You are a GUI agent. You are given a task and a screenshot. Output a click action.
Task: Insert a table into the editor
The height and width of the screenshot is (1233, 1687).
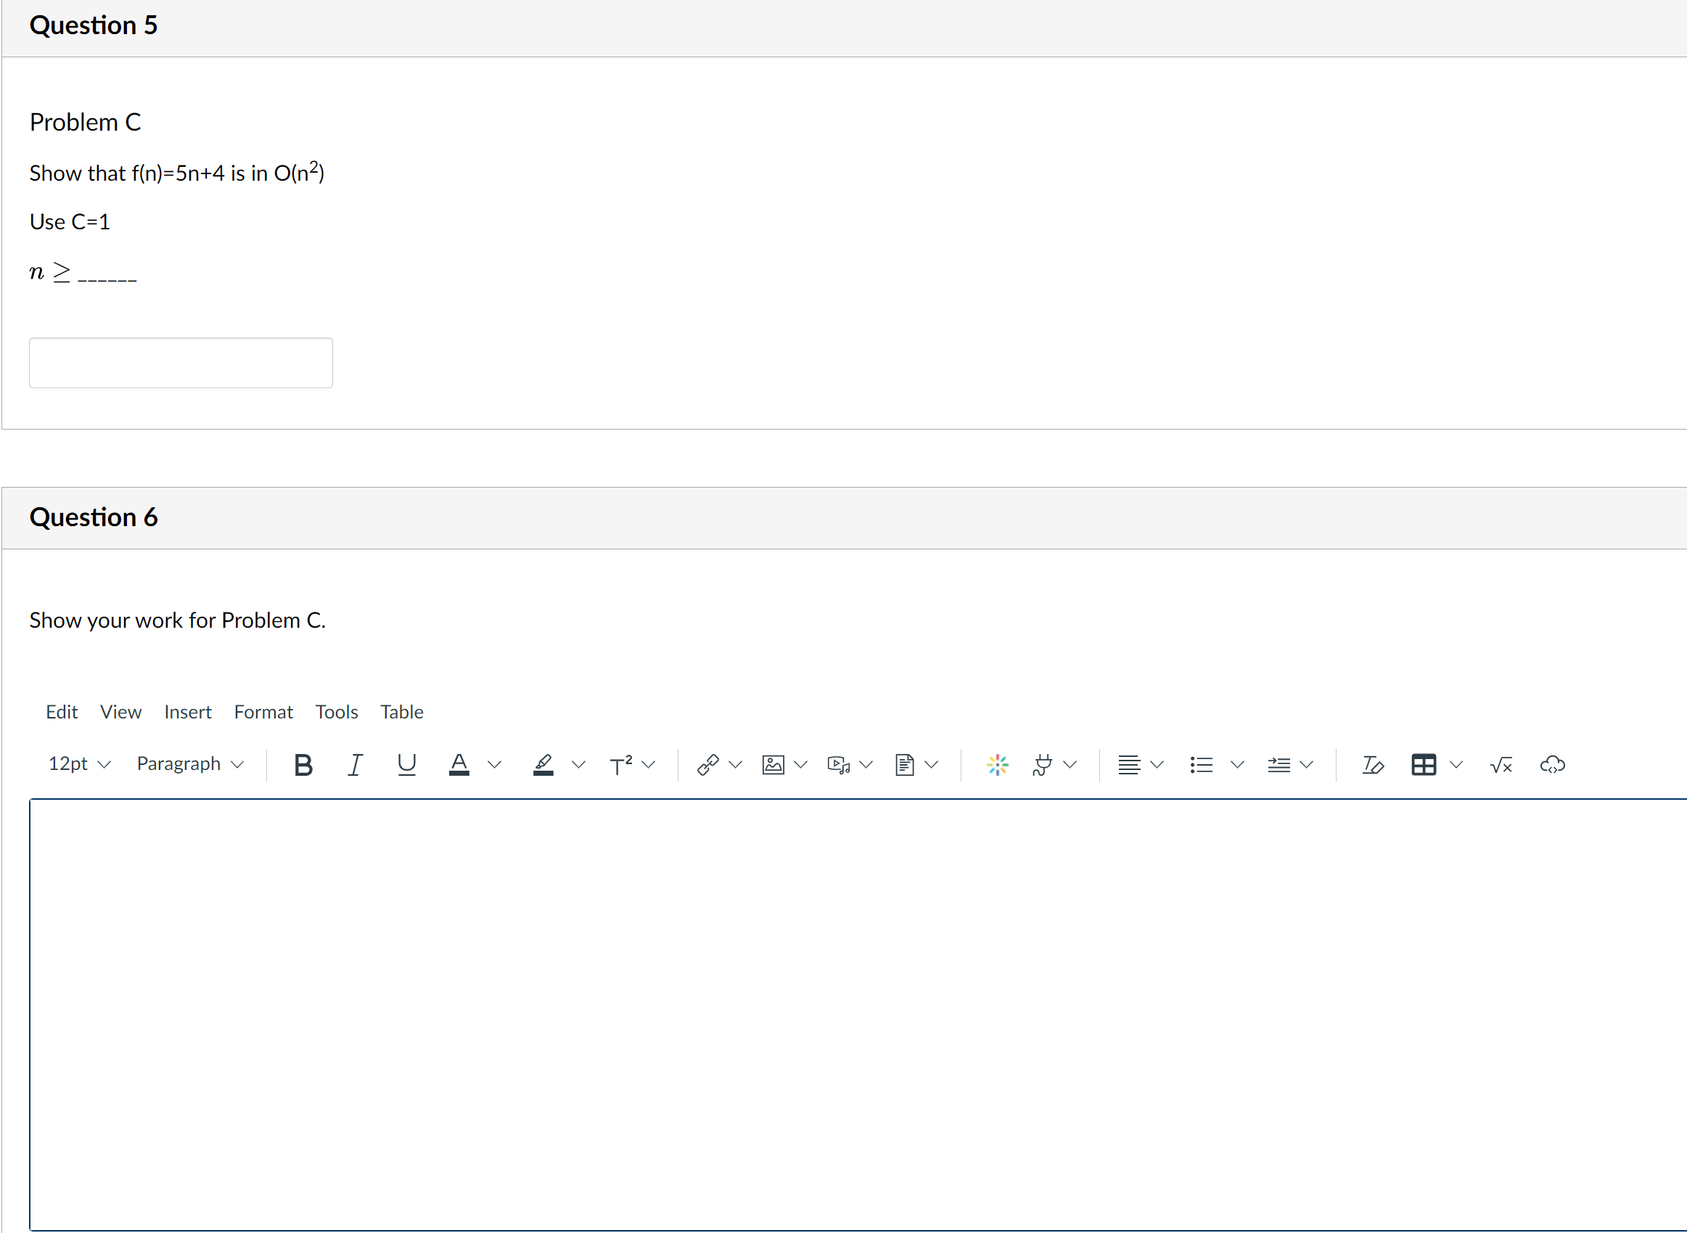[x=1424, y=764]
